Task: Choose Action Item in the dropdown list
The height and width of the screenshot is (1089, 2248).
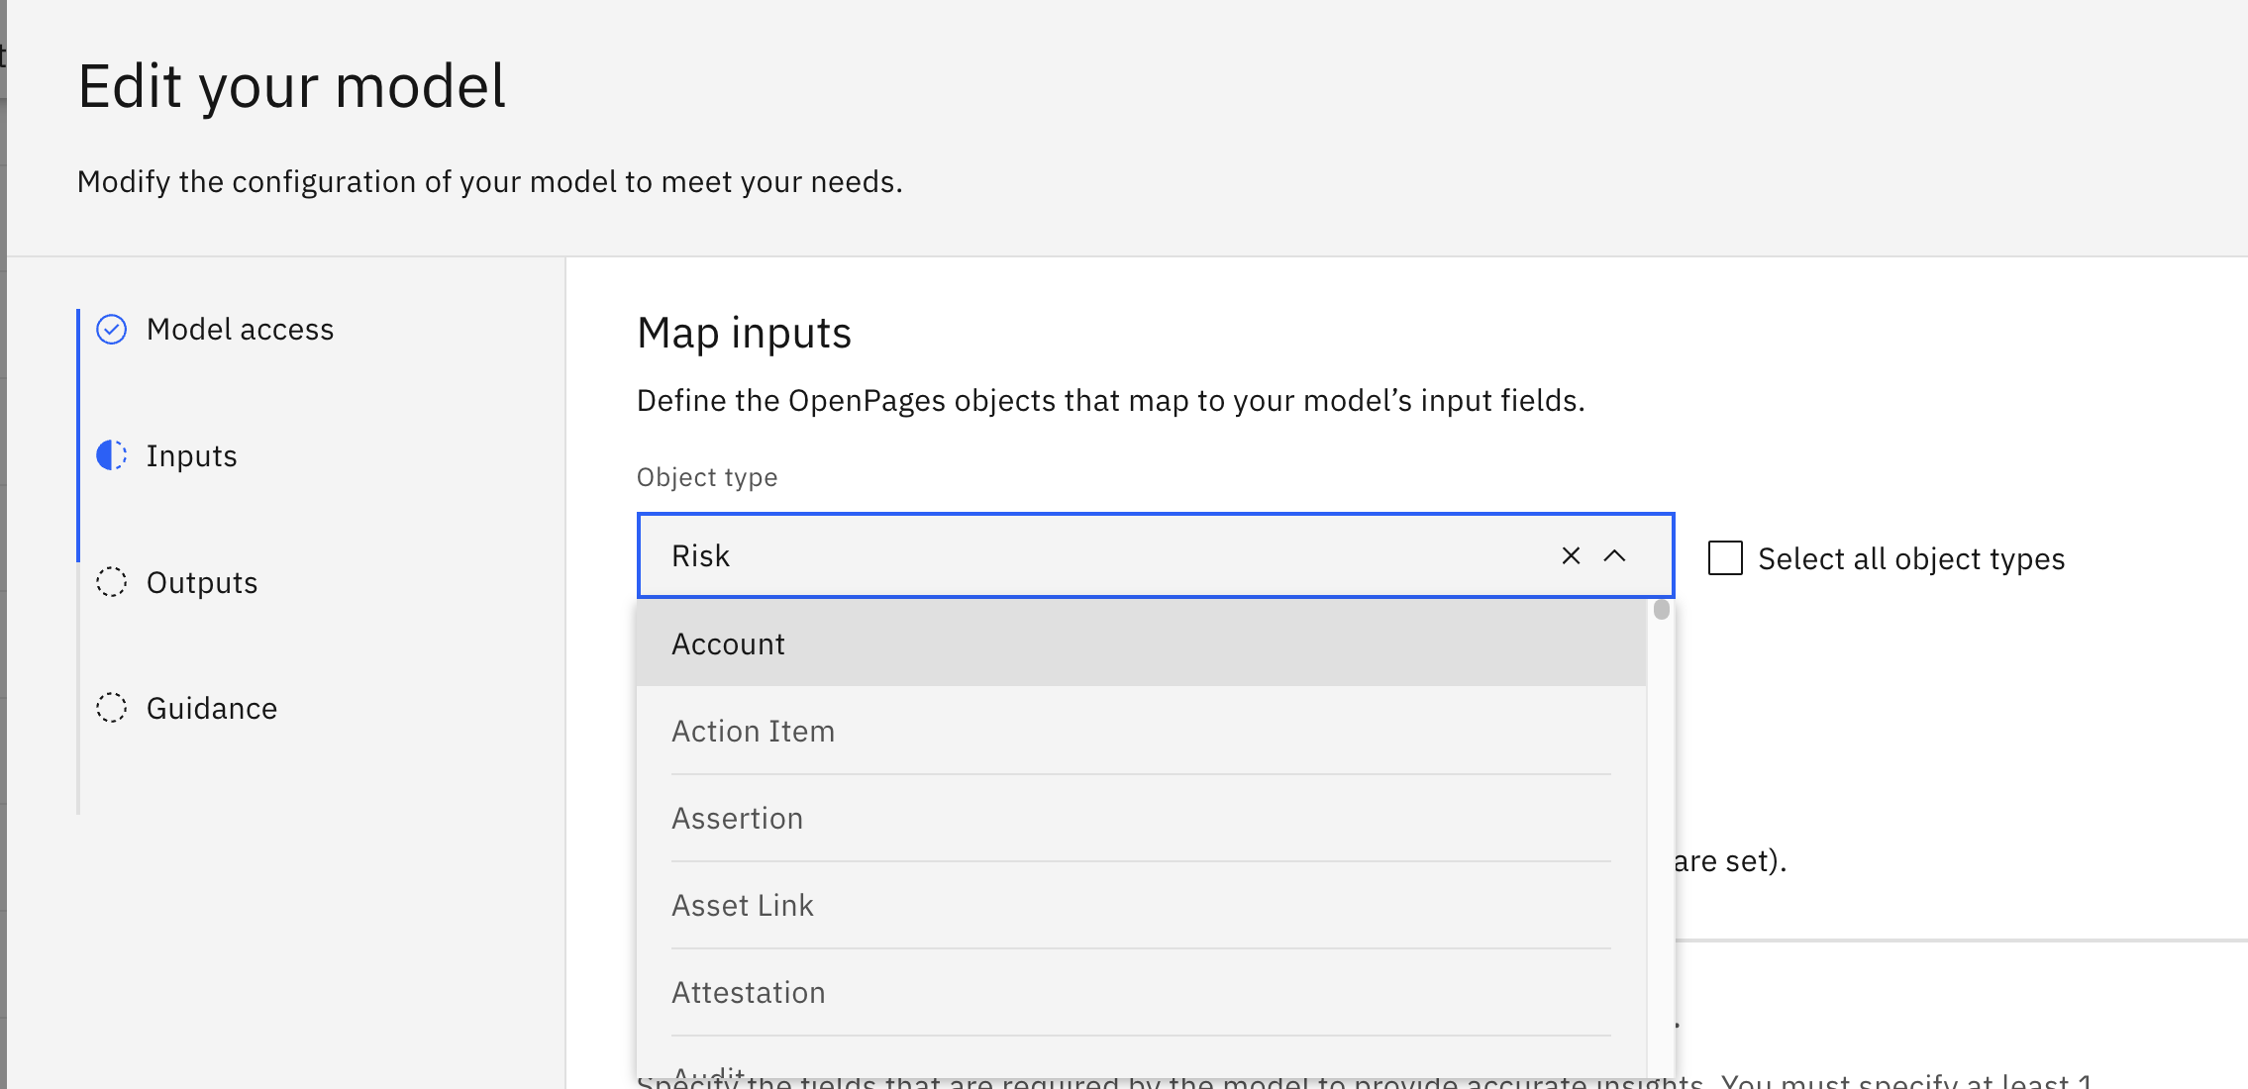Action: [753, 732]
